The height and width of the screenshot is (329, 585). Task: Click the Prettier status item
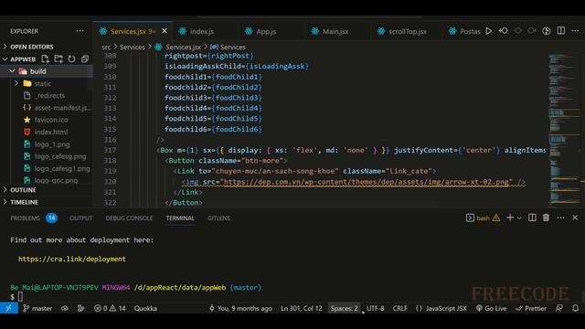tap(531, 308)
